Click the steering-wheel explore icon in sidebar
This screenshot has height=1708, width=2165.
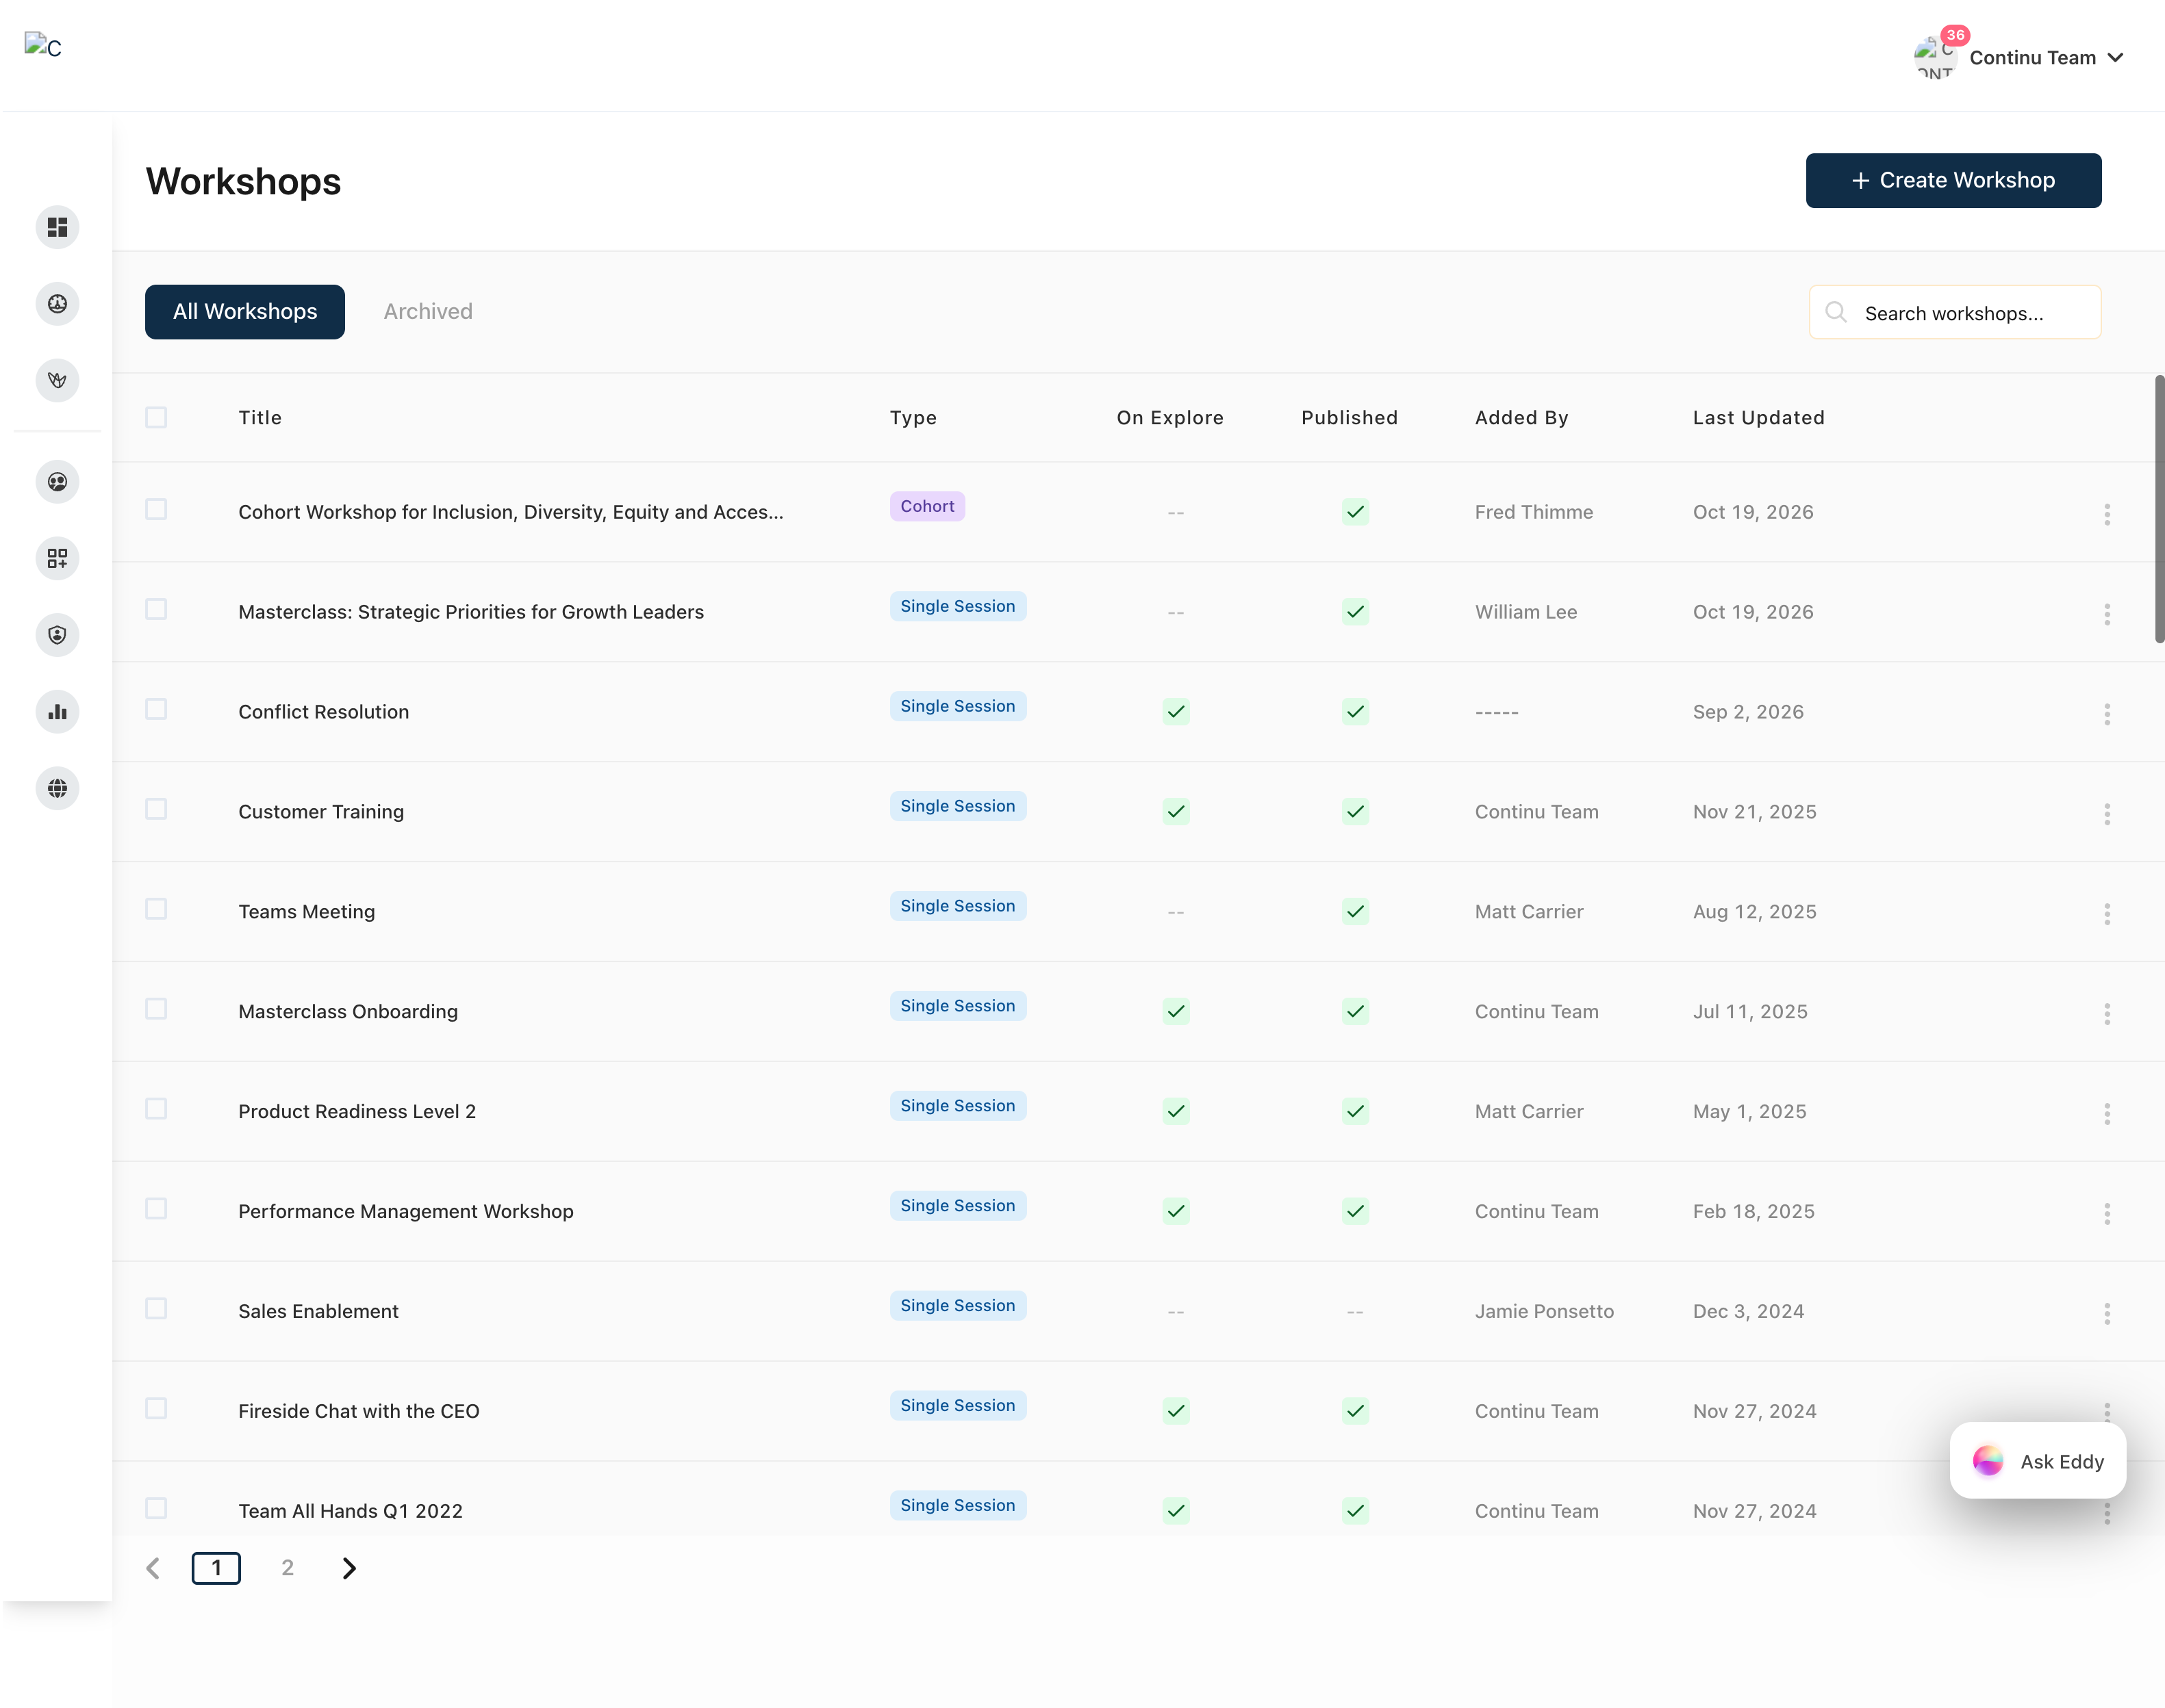point(57,304)
